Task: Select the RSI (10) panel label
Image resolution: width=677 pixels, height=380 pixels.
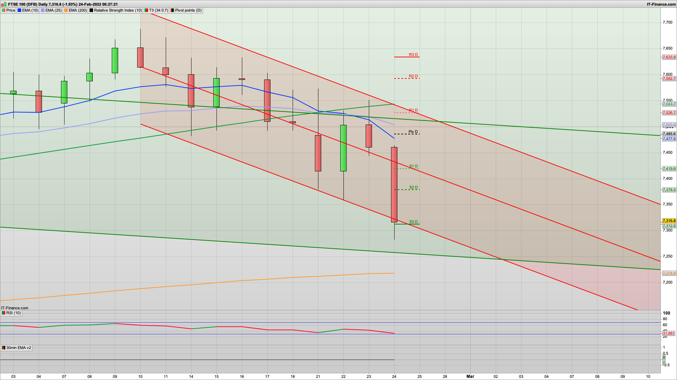Action: tap(11, 313)
